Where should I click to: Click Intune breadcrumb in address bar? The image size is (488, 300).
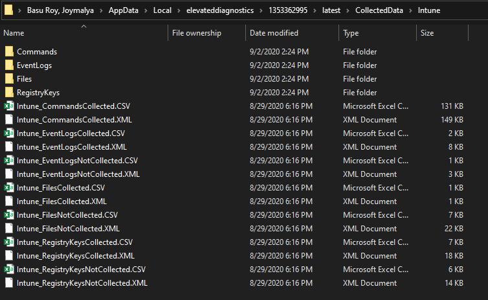(x=429, y=10)
